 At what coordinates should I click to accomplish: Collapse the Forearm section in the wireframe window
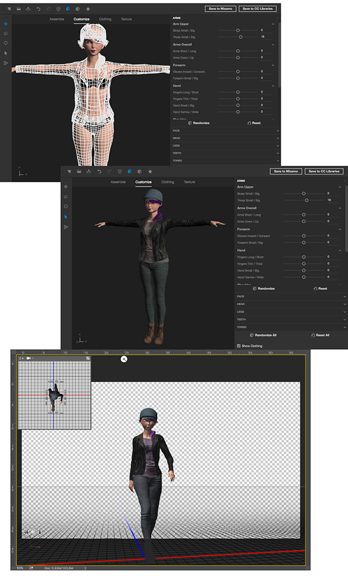tap(273, 66)
